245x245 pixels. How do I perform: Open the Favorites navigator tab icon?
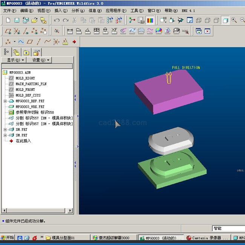tap(26, 52)
